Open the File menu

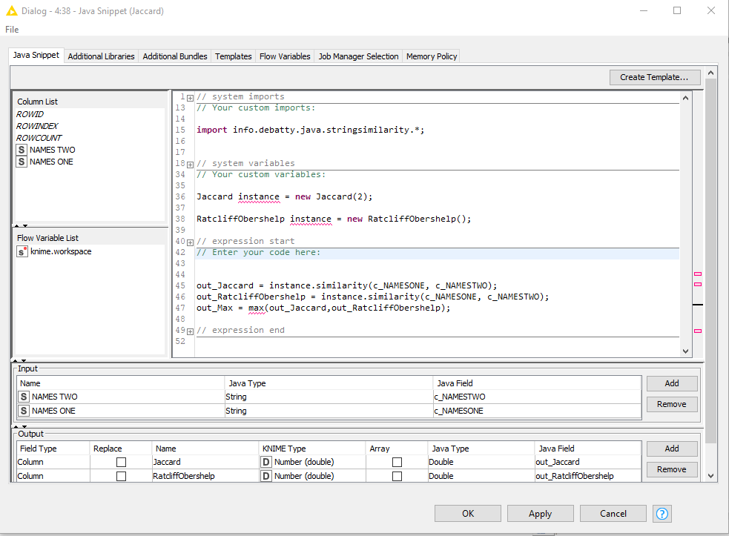(11, 29)
